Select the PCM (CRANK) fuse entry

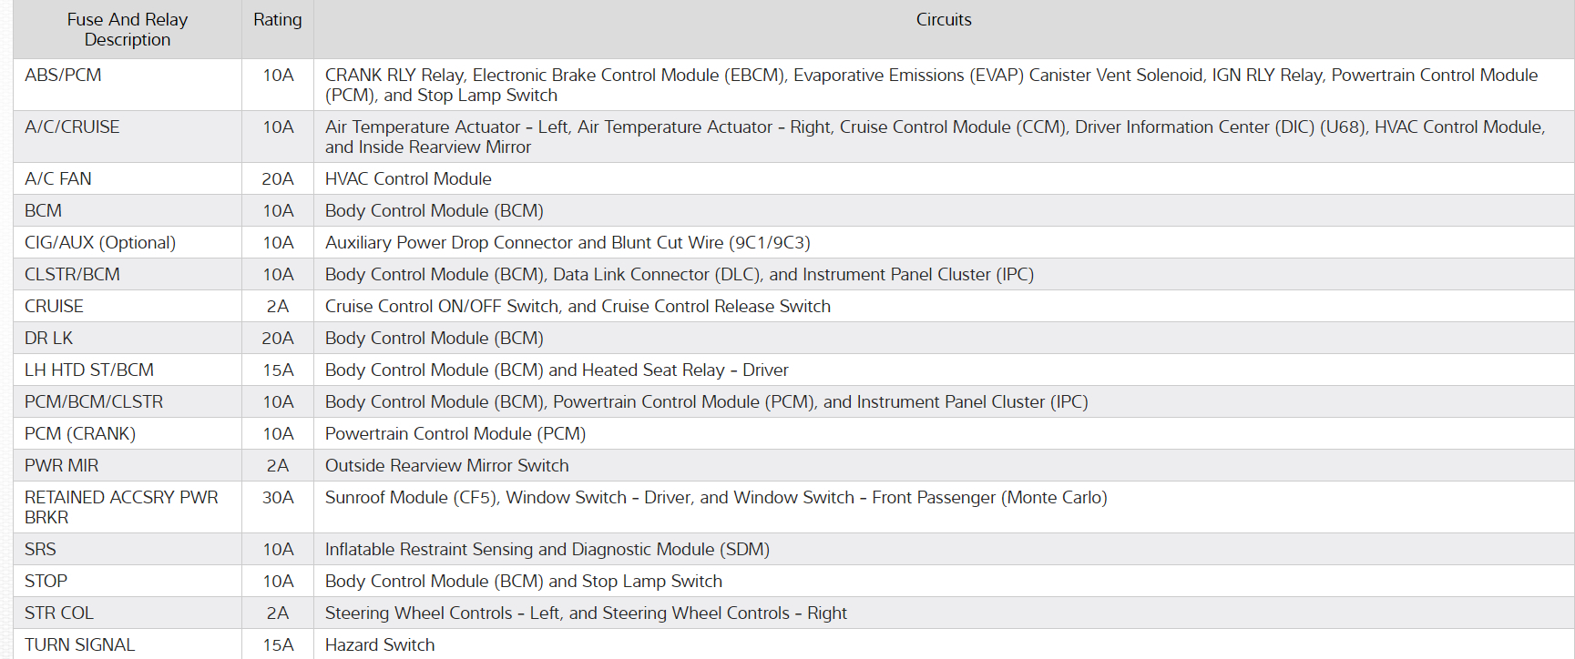coord(80,434)
